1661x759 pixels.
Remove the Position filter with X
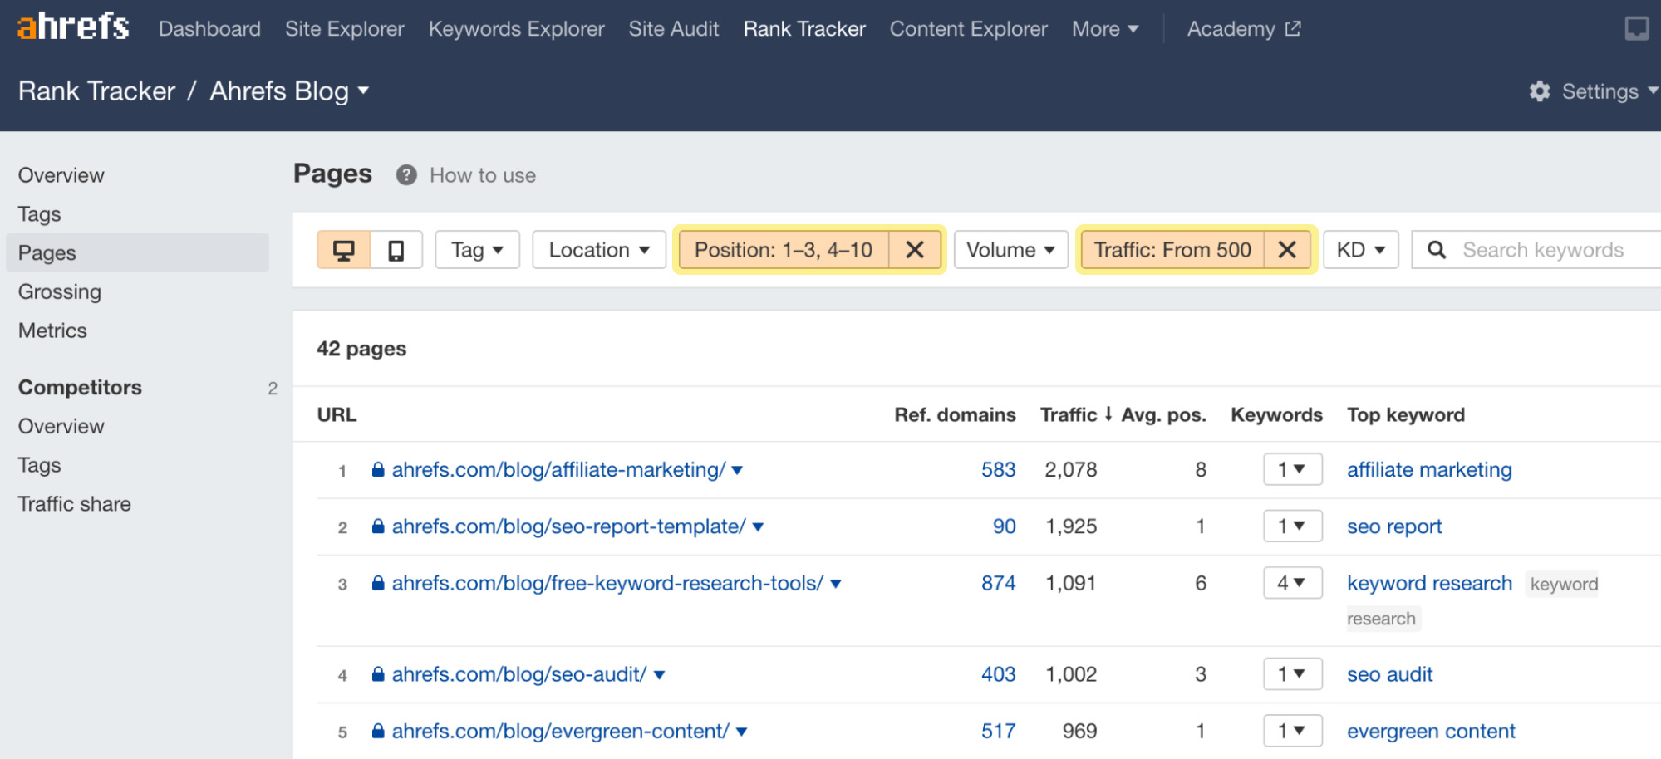[915, 250]
